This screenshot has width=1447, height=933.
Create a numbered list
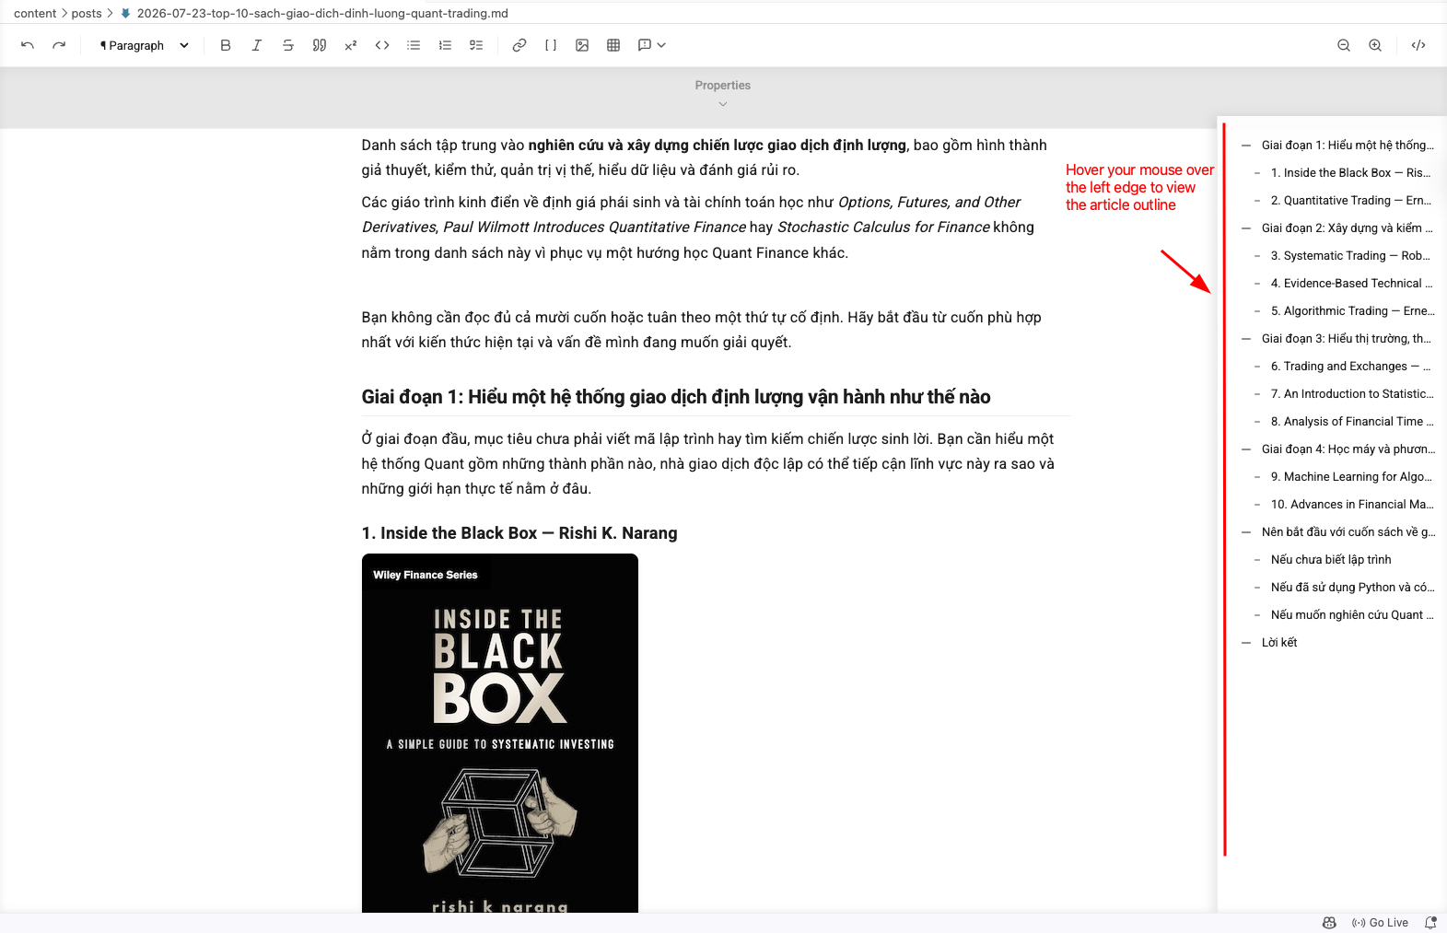445,45
